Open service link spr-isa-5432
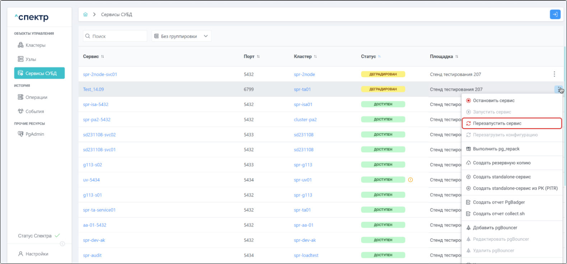This screenshot has width=567, height=264. pos(95,105)
